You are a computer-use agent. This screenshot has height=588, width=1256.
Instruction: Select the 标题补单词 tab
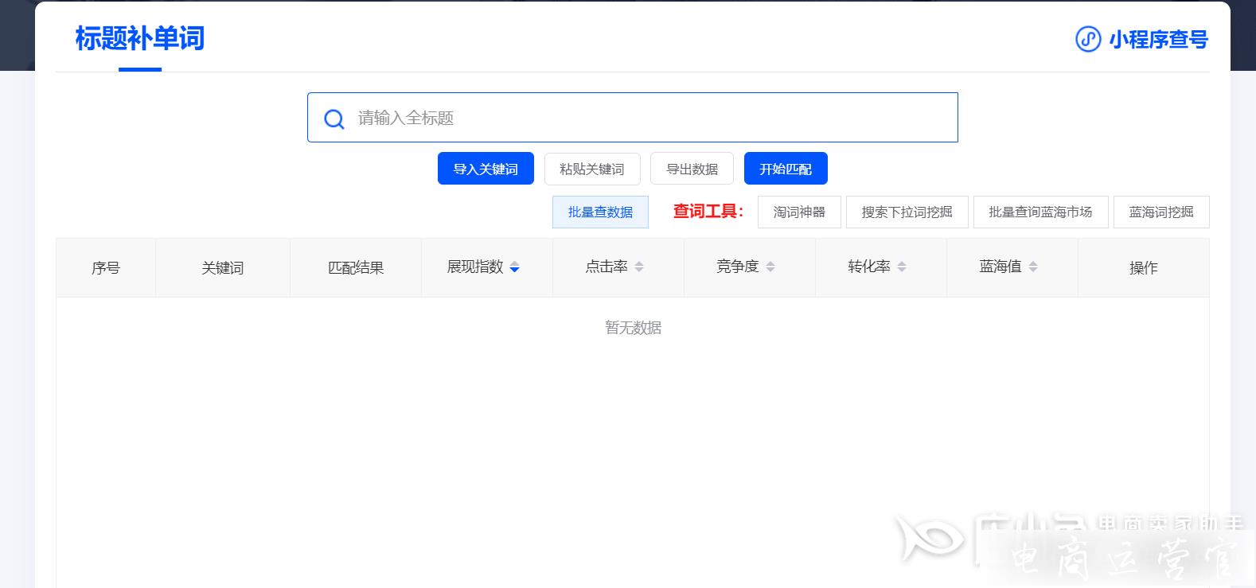click(x=140, y=39)
